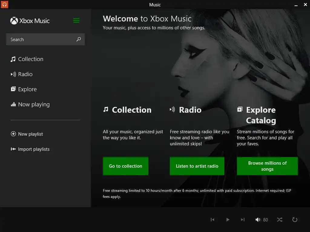Click text 'Your music, plus access to millions'
310x232 pixels.
click(x=154, y=28)
